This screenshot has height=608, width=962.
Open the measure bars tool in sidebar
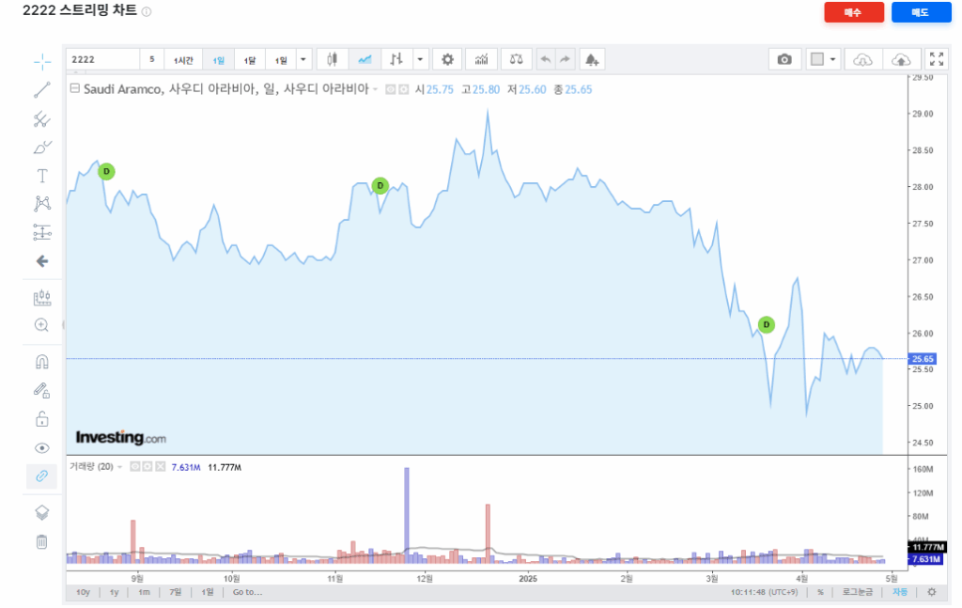42,298
